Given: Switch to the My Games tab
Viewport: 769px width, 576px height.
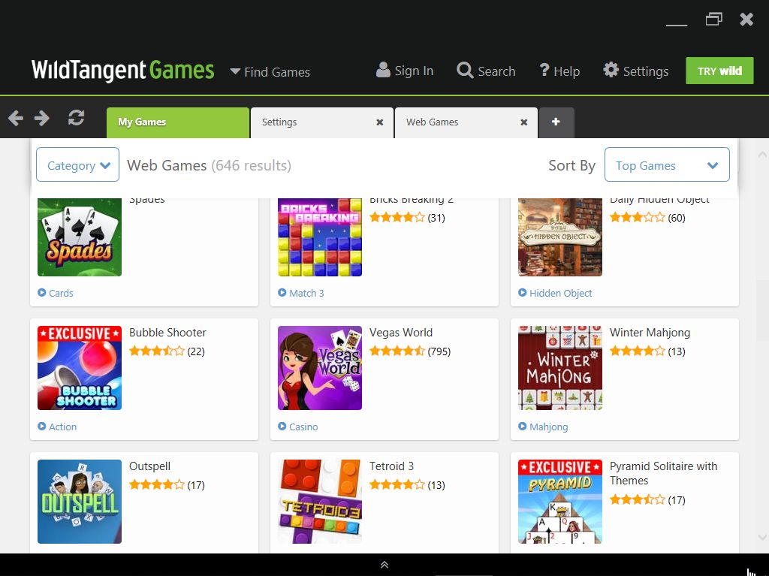Looking at the screenshot, I should 177,122.
